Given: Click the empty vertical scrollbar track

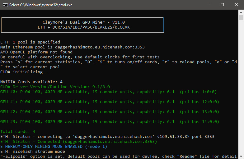Looking at the screenshot, I should tap(241, 87).
